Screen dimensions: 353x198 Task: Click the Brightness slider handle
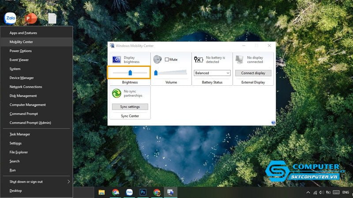tap(130, 73)
